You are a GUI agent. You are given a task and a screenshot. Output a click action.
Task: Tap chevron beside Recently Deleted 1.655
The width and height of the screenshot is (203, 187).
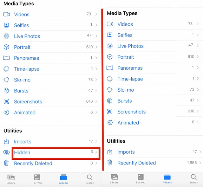[200, 163]
